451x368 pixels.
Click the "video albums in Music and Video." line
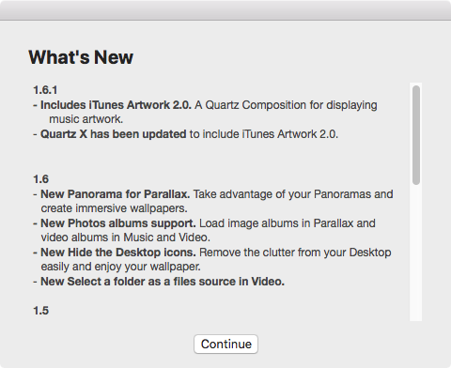[x=125, y=238]
